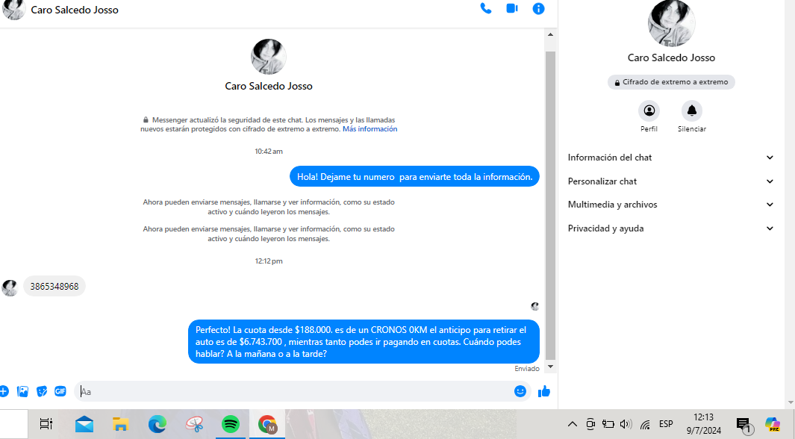795x439 pixels.
Task: Click the chat's vertical scrollbar thumb
Action: click(551, 205)
